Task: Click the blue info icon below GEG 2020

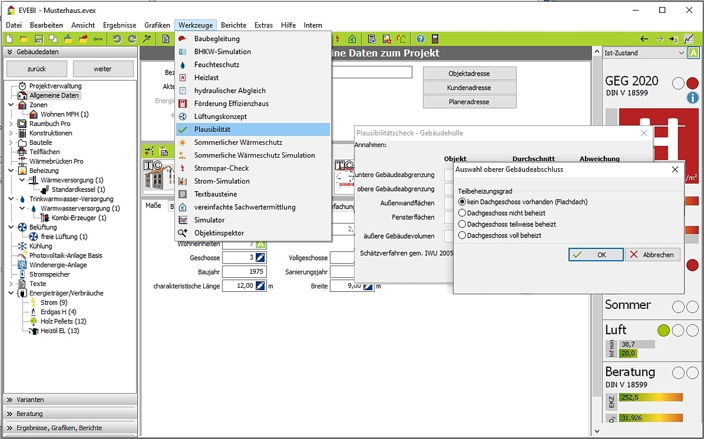Action: point(693,98)
